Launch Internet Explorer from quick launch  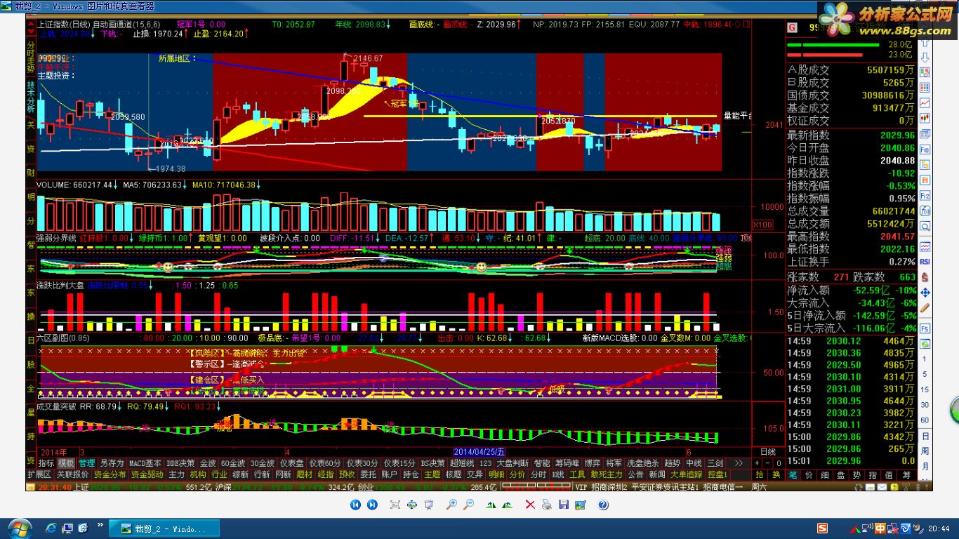pos(51,528)
